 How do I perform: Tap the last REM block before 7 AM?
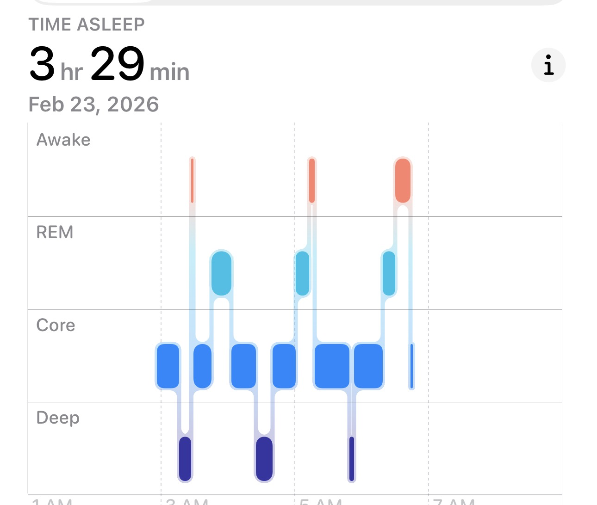pyautogui.click(x=389, y=273)
